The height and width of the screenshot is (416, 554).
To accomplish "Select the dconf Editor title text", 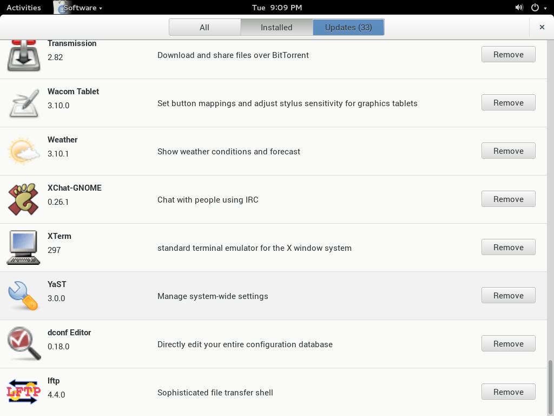I will click(x=69, y=333).
